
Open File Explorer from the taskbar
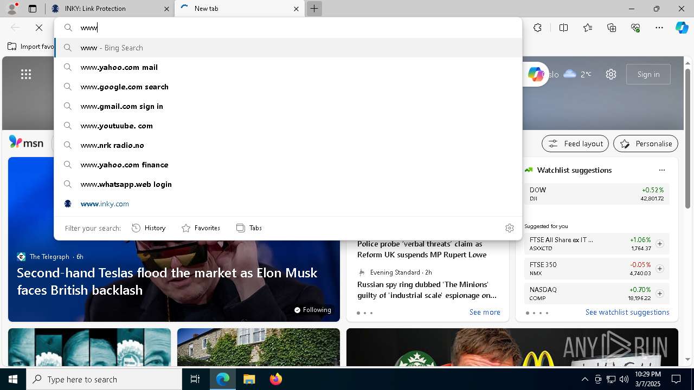coord(249,379)
